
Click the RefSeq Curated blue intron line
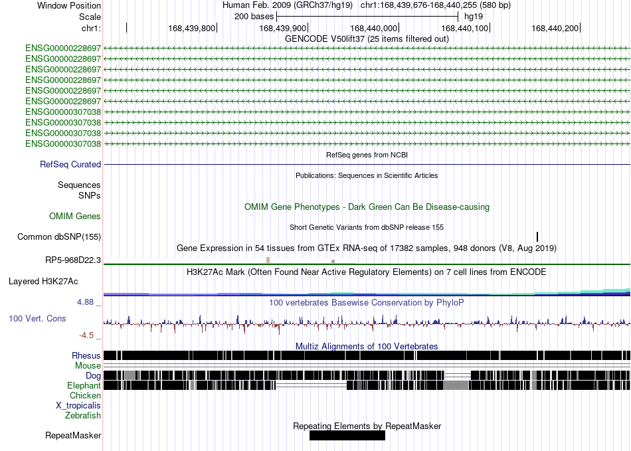point(367,164)
